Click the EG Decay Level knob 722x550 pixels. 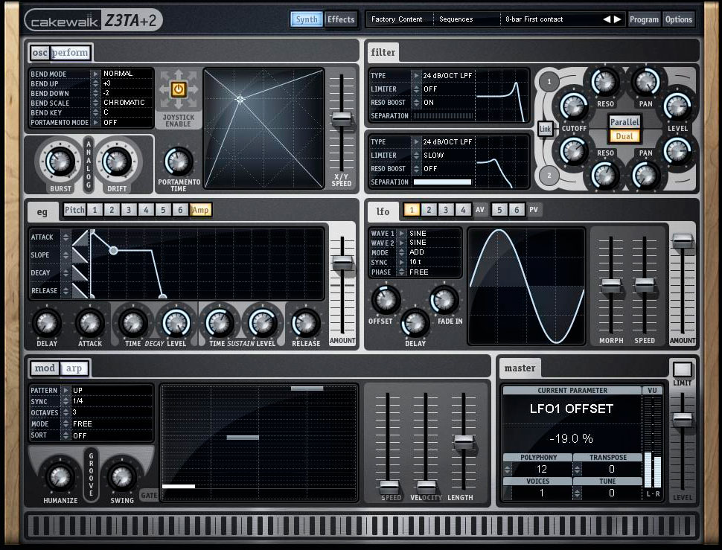coord(176,323)
